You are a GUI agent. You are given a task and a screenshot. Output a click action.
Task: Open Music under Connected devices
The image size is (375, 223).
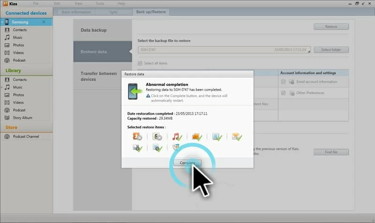coord(17,37)
